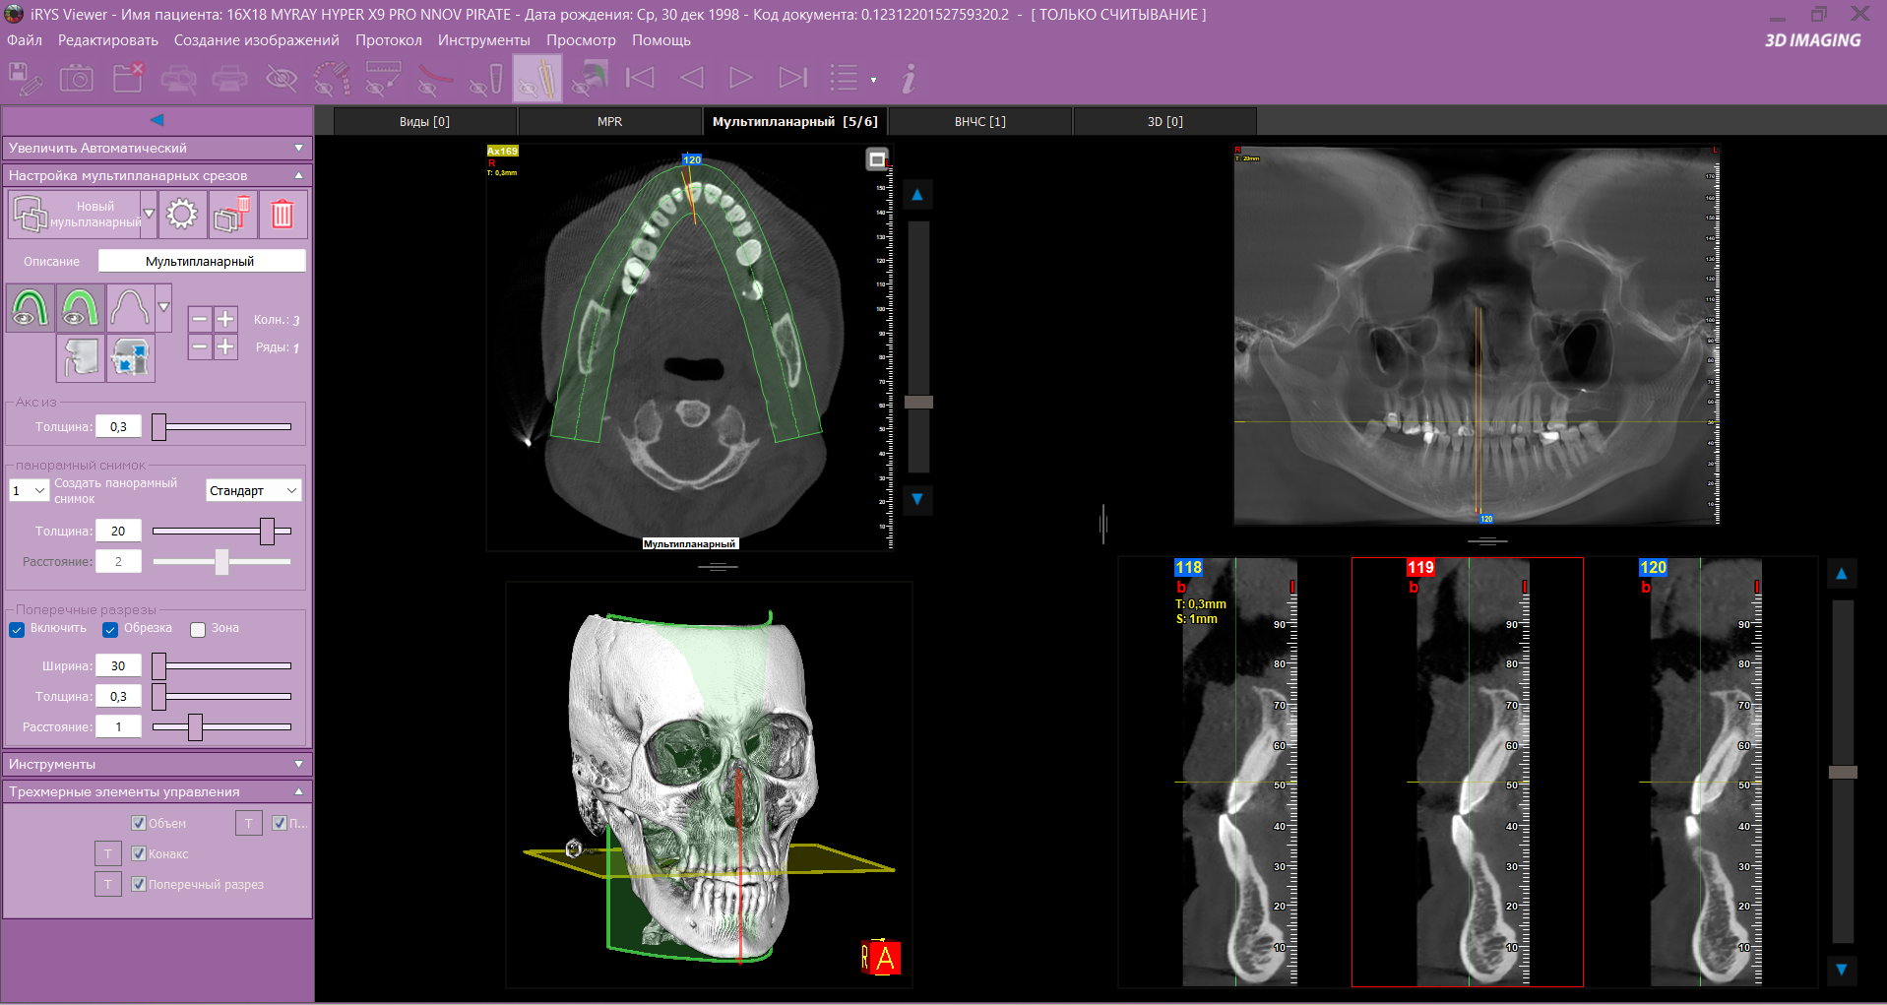The width and height of the screenshot is (1887, 1005).
Task: Open multiplanar settings gear icon
Action: (x=182, y=215)
